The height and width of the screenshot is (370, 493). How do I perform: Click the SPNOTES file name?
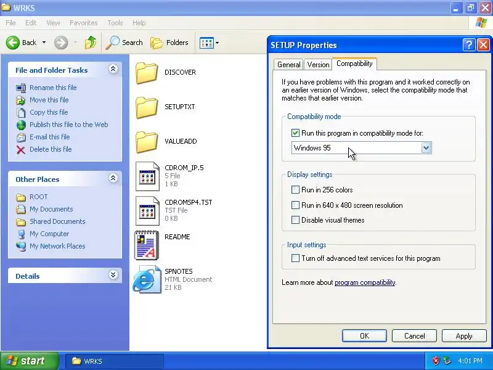(x=179, y=271)
